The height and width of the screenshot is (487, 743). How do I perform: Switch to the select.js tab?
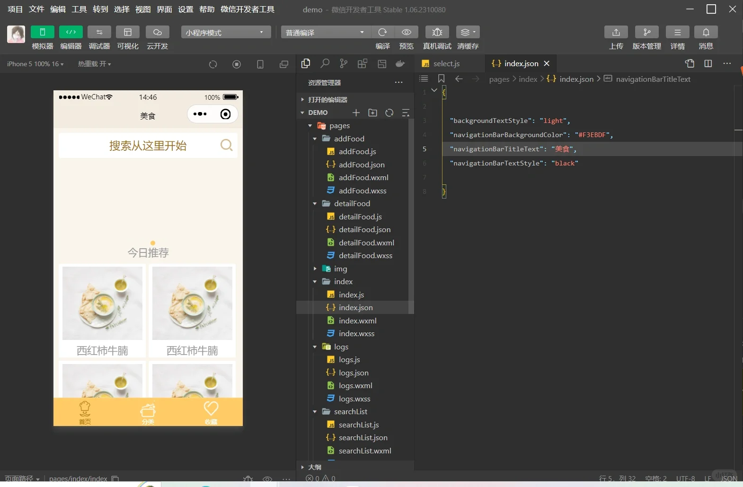[x=446, y=63]
